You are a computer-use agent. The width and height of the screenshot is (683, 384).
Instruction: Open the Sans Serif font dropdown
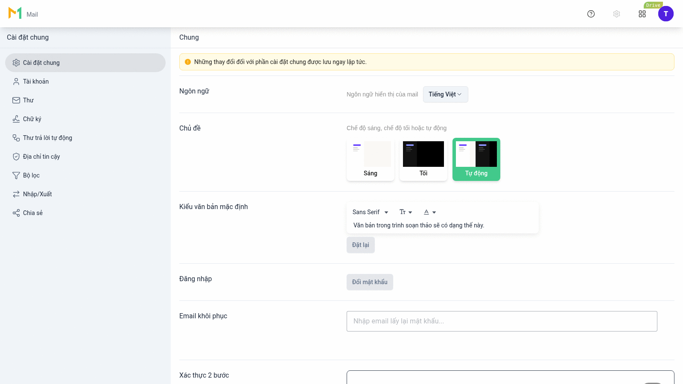tap(370, 212)
